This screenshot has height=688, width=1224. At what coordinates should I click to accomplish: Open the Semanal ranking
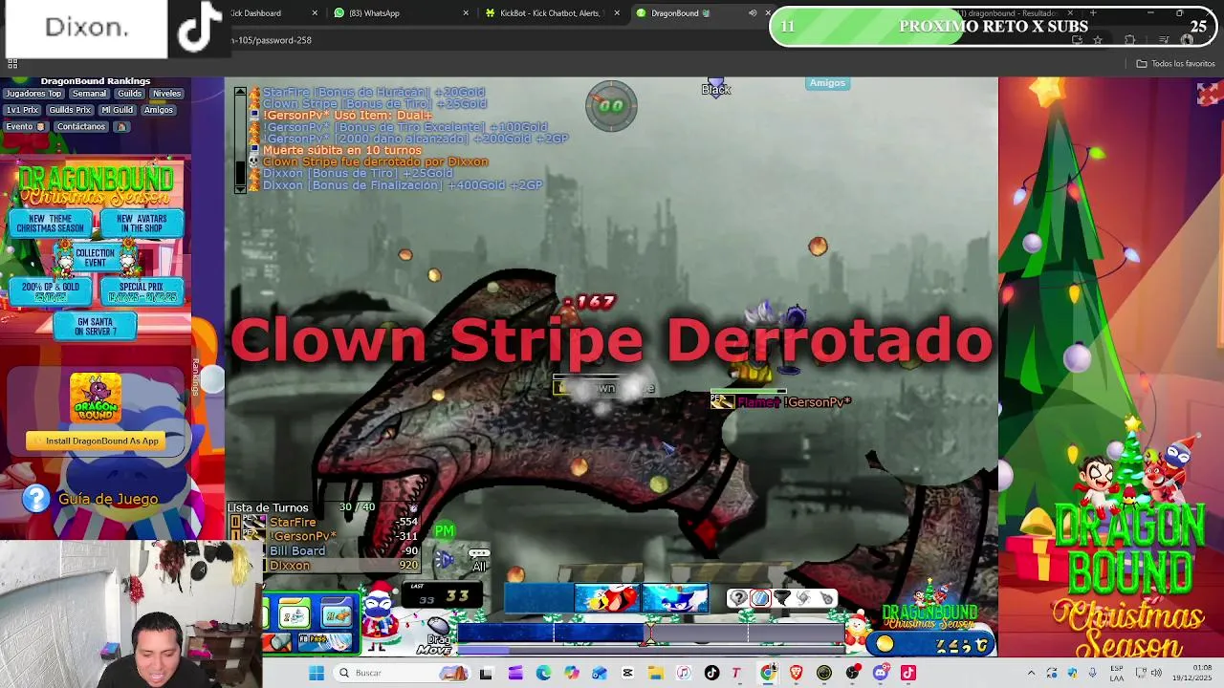point(89,94)
